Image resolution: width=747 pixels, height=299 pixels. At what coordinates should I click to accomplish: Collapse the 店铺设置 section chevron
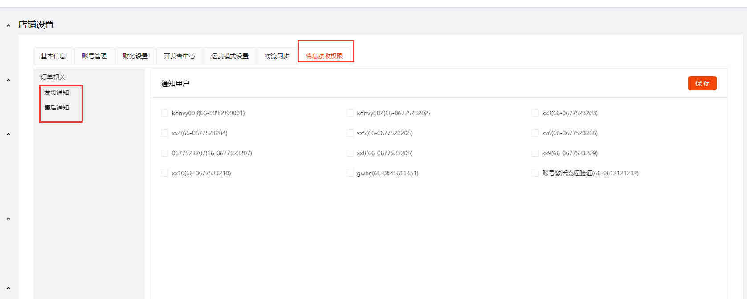(8, 26)
